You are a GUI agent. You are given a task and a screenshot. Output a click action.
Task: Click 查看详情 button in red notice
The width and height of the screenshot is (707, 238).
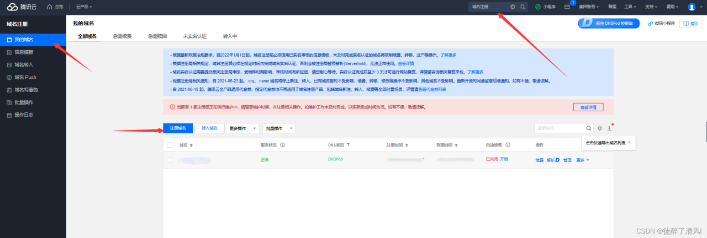click(x=588, y=107)
